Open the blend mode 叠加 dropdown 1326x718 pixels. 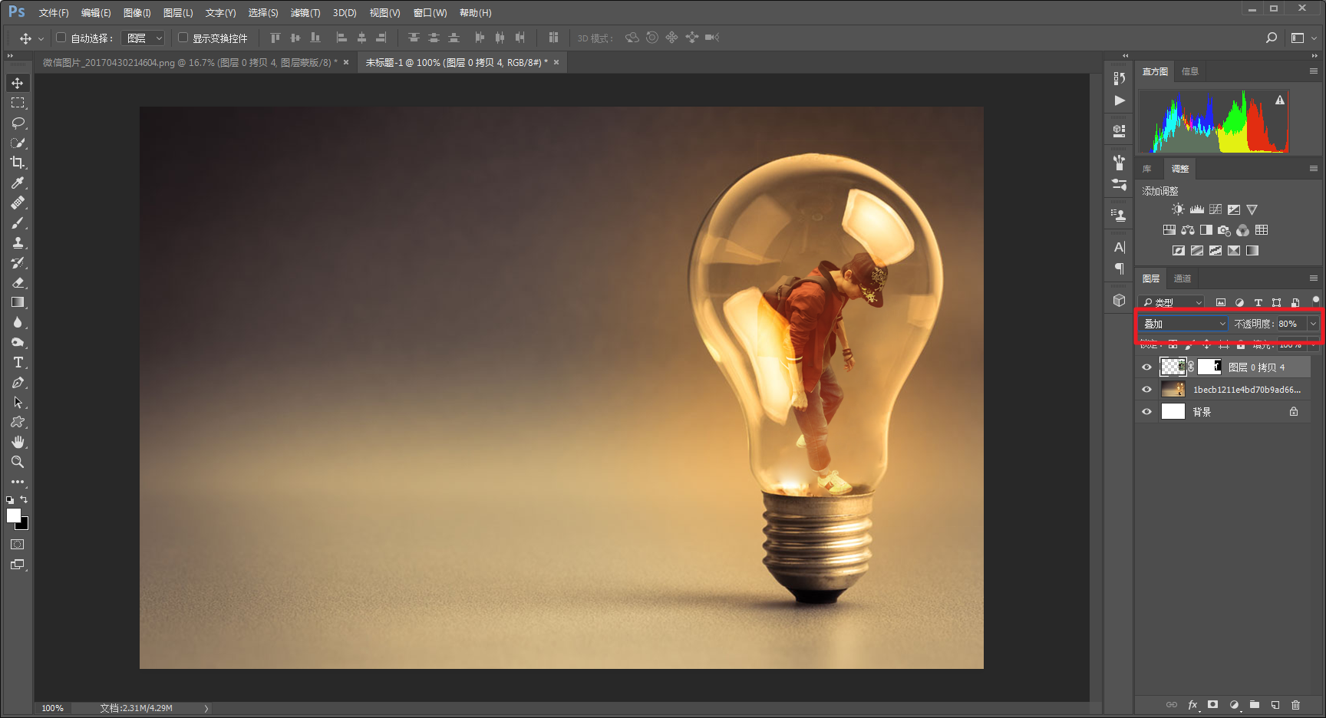[x=1183, y=324]
